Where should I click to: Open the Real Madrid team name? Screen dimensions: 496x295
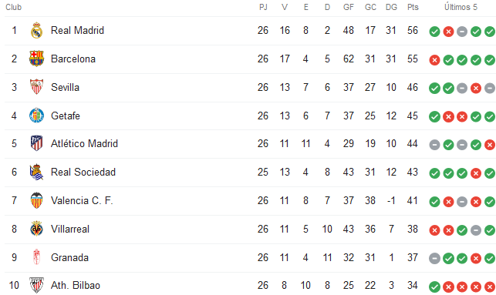[77, 30]
